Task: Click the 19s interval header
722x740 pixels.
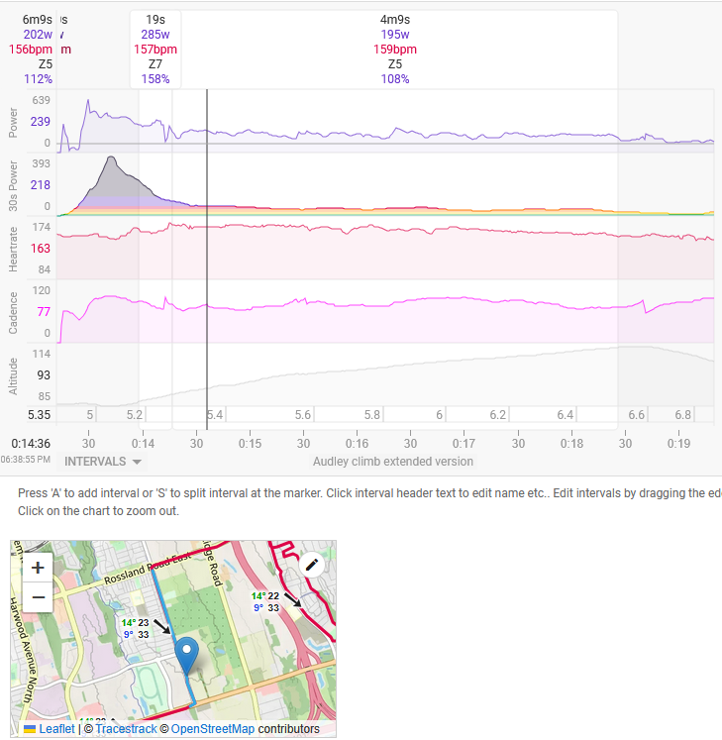Action: [155, 20]
